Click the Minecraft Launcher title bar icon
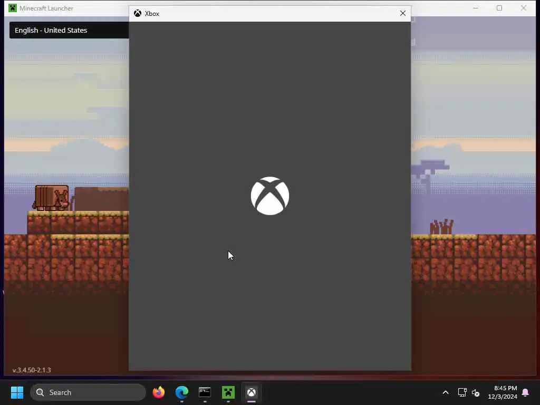This screenshot has width=540, height=405. click(x=13, y=8)
